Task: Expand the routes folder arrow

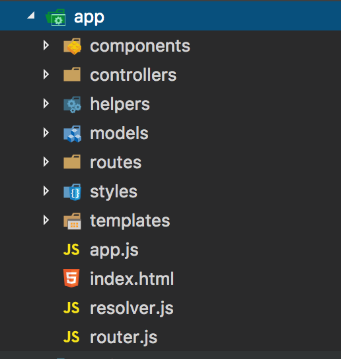Action: 46,162
